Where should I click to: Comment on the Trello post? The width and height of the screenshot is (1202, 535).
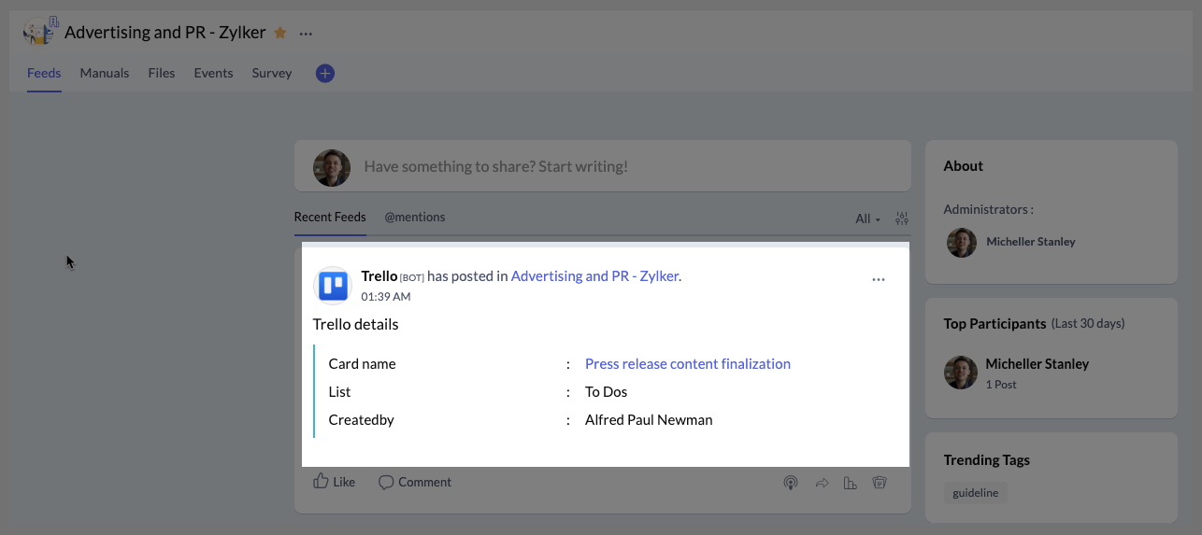pyautogui.click(x=415, y=482)
